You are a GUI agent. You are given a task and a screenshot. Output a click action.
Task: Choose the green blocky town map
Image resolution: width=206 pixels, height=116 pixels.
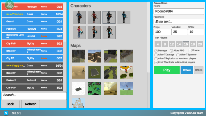94,88
